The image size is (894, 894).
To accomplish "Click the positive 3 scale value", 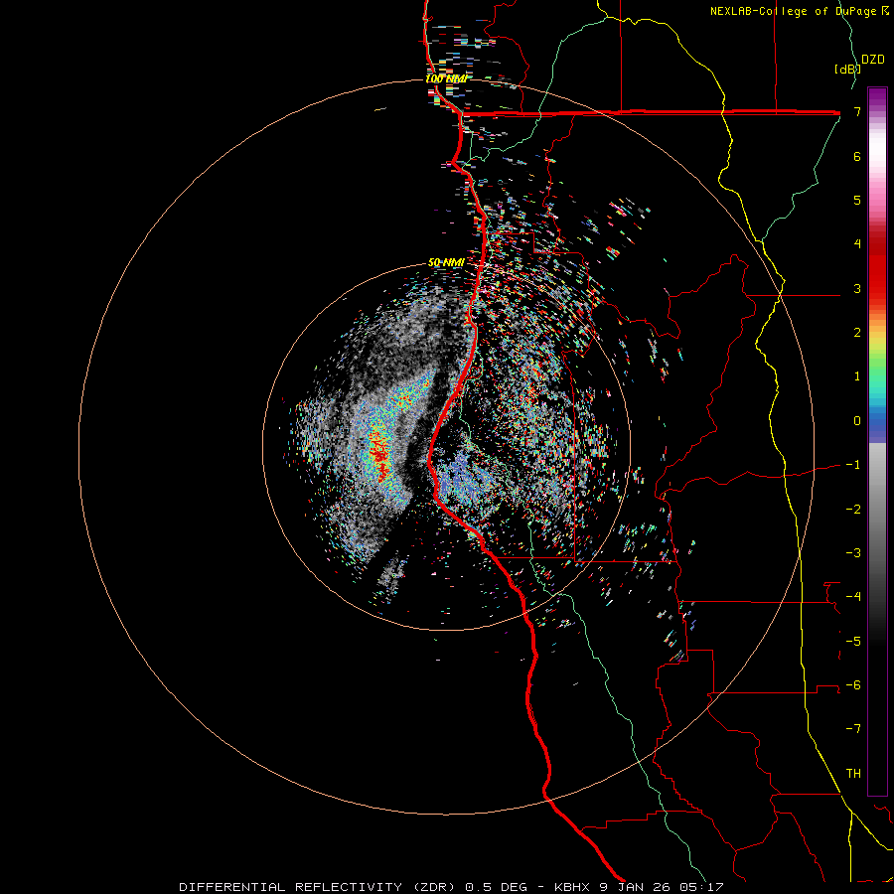I will pyautogui.click(x=857, y=288).
